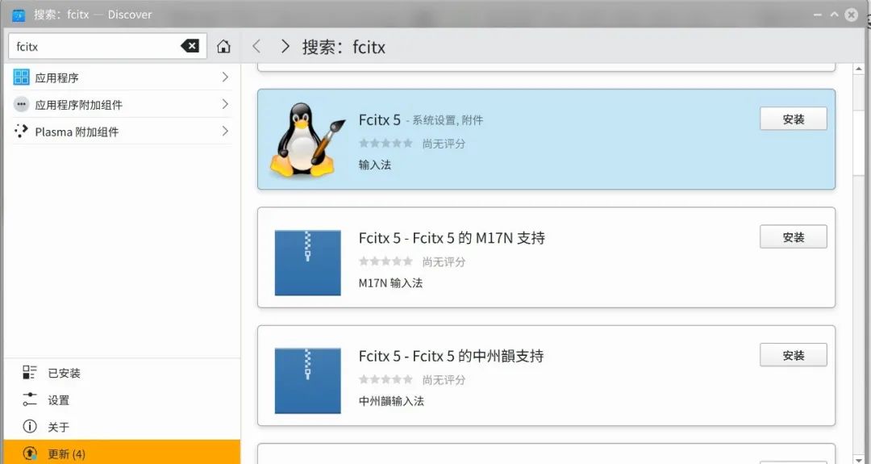Click the M17N 支持 package archive icon
The image size is (871, 464).
308,262
